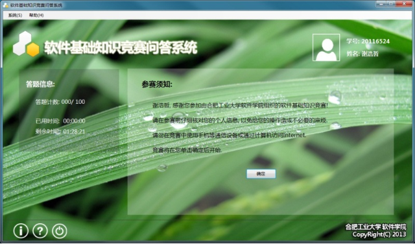Click the user avatar picture
Viewport: 415px width, 244px height.
326,47
